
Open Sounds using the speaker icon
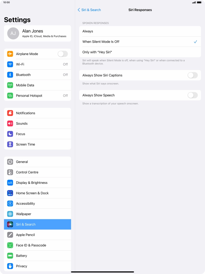pos(10,124)
